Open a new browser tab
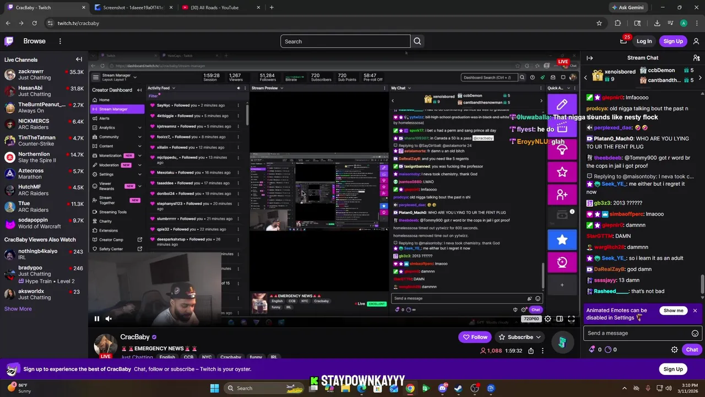 [x=272, y=8]
